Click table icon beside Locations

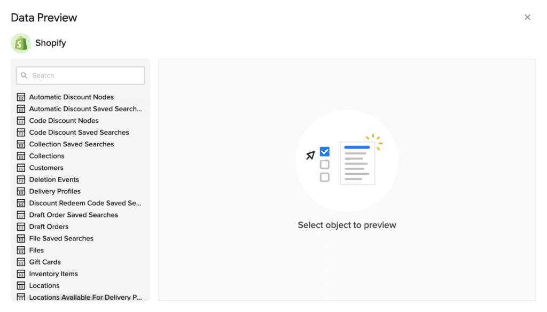click(21, 285)
